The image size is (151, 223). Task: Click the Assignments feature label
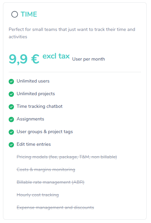tap(30, 119)
